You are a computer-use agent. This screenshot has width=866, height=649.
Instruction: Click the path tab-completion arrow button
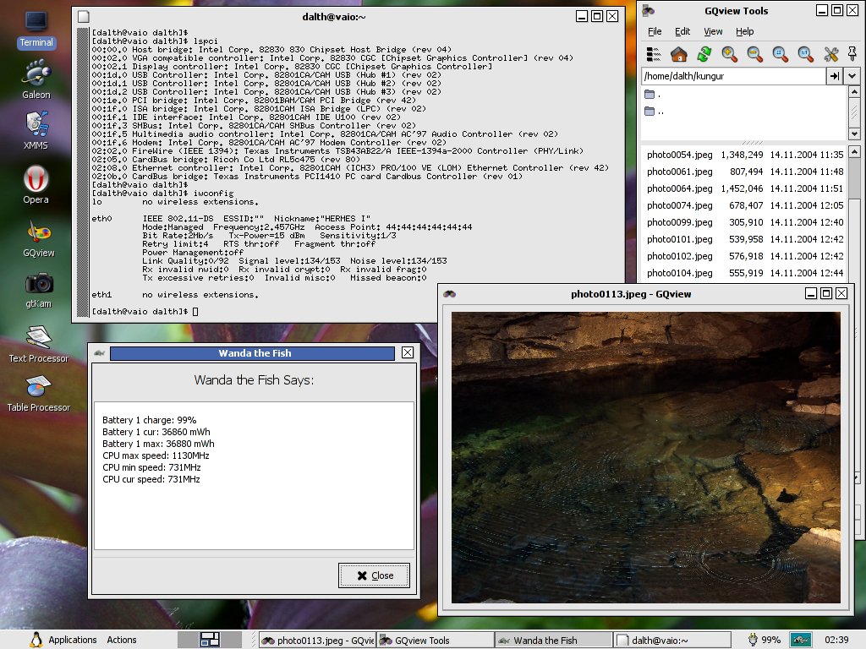click(835, 76)
